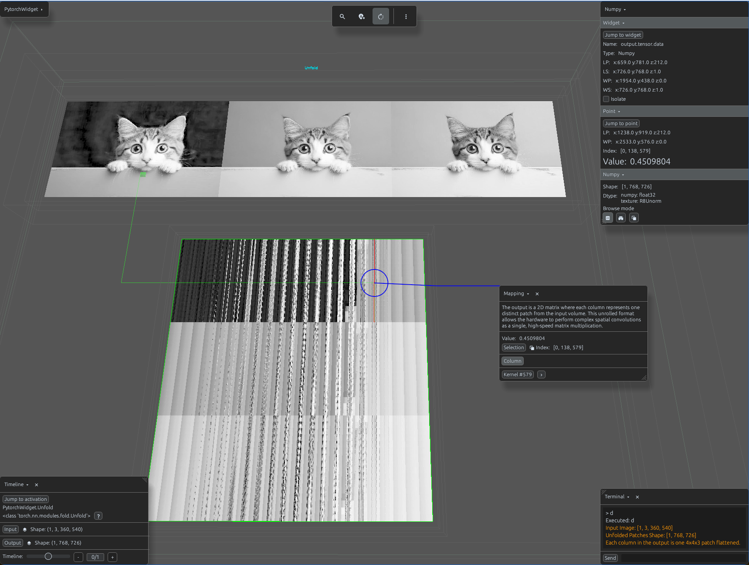Image resolution: width=749 pixels, height=565 pixels.
Task: Expand the PytorchWidget menu arrow
Action: click(42, 10)
